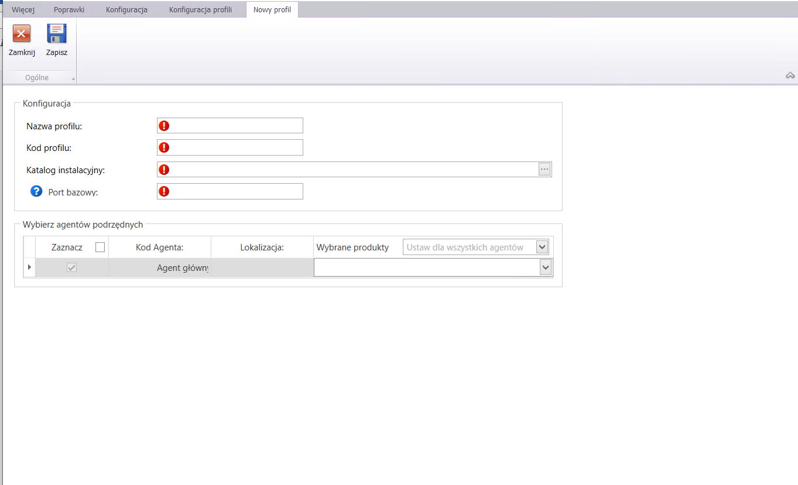Focus the Nazwa profilu input field
798x485 pixels.
pyautogui.click(x=230, y=125)
